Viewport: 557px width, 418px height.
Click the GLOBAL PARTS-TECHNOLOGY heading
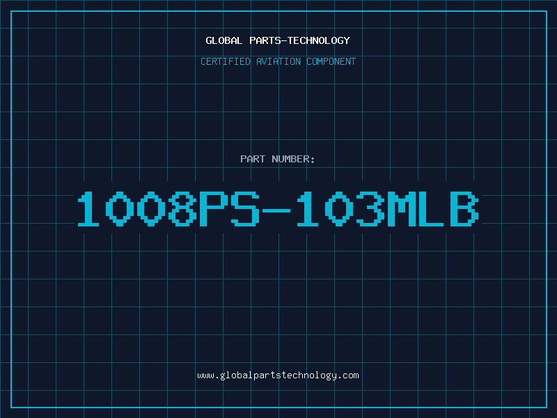click(278, 40)
